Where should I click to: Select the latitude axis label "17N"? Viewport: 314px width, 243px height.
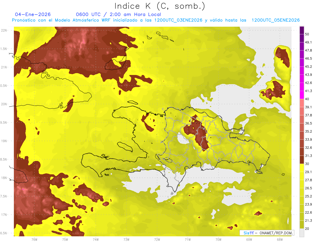[4, 215]
